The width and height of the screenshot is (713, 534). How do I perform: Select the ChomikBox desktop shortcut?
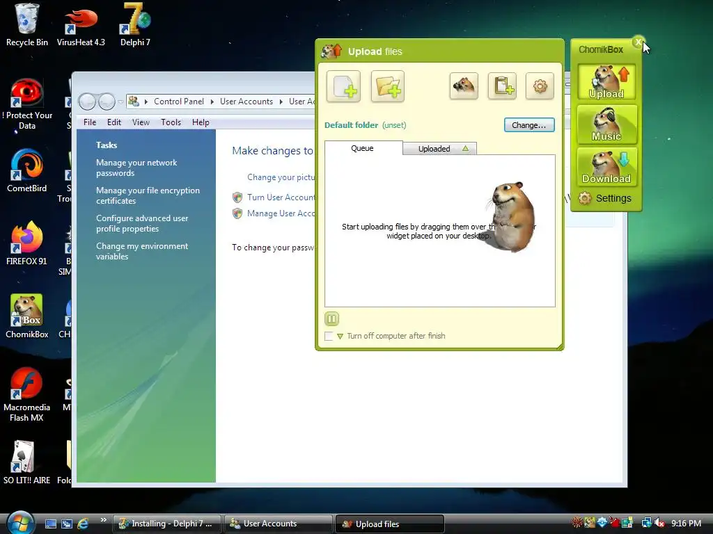coord(27,316)
